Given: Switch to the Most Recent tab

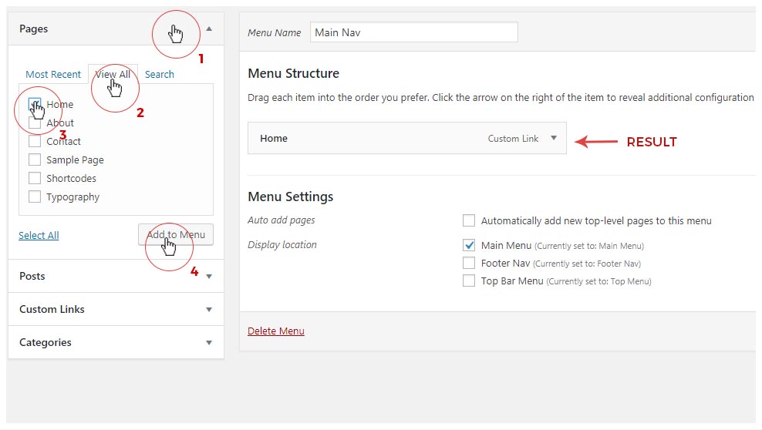Looking at the screenshot, I should point(53,74).
